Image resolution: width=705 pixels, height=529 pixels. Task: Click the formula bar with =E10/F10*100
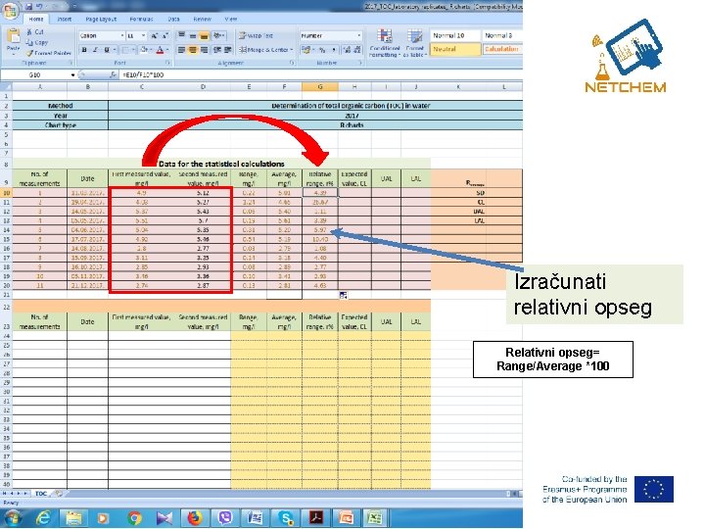[321, 74]
